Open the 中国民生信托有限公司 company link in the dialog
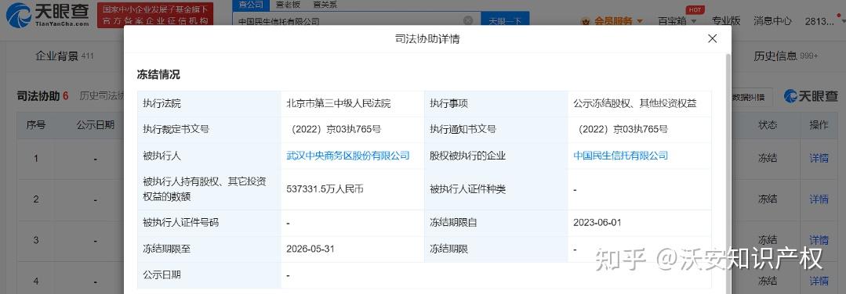Screen dimensions: 846x294 620,156
